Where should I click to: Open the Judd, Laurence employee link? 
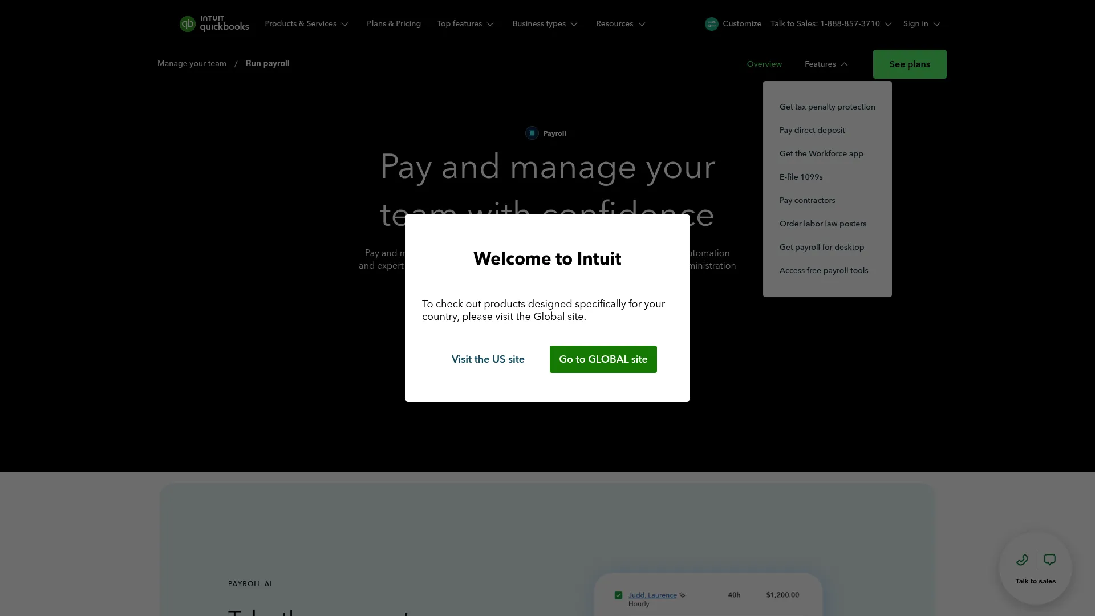coord(652,595)
